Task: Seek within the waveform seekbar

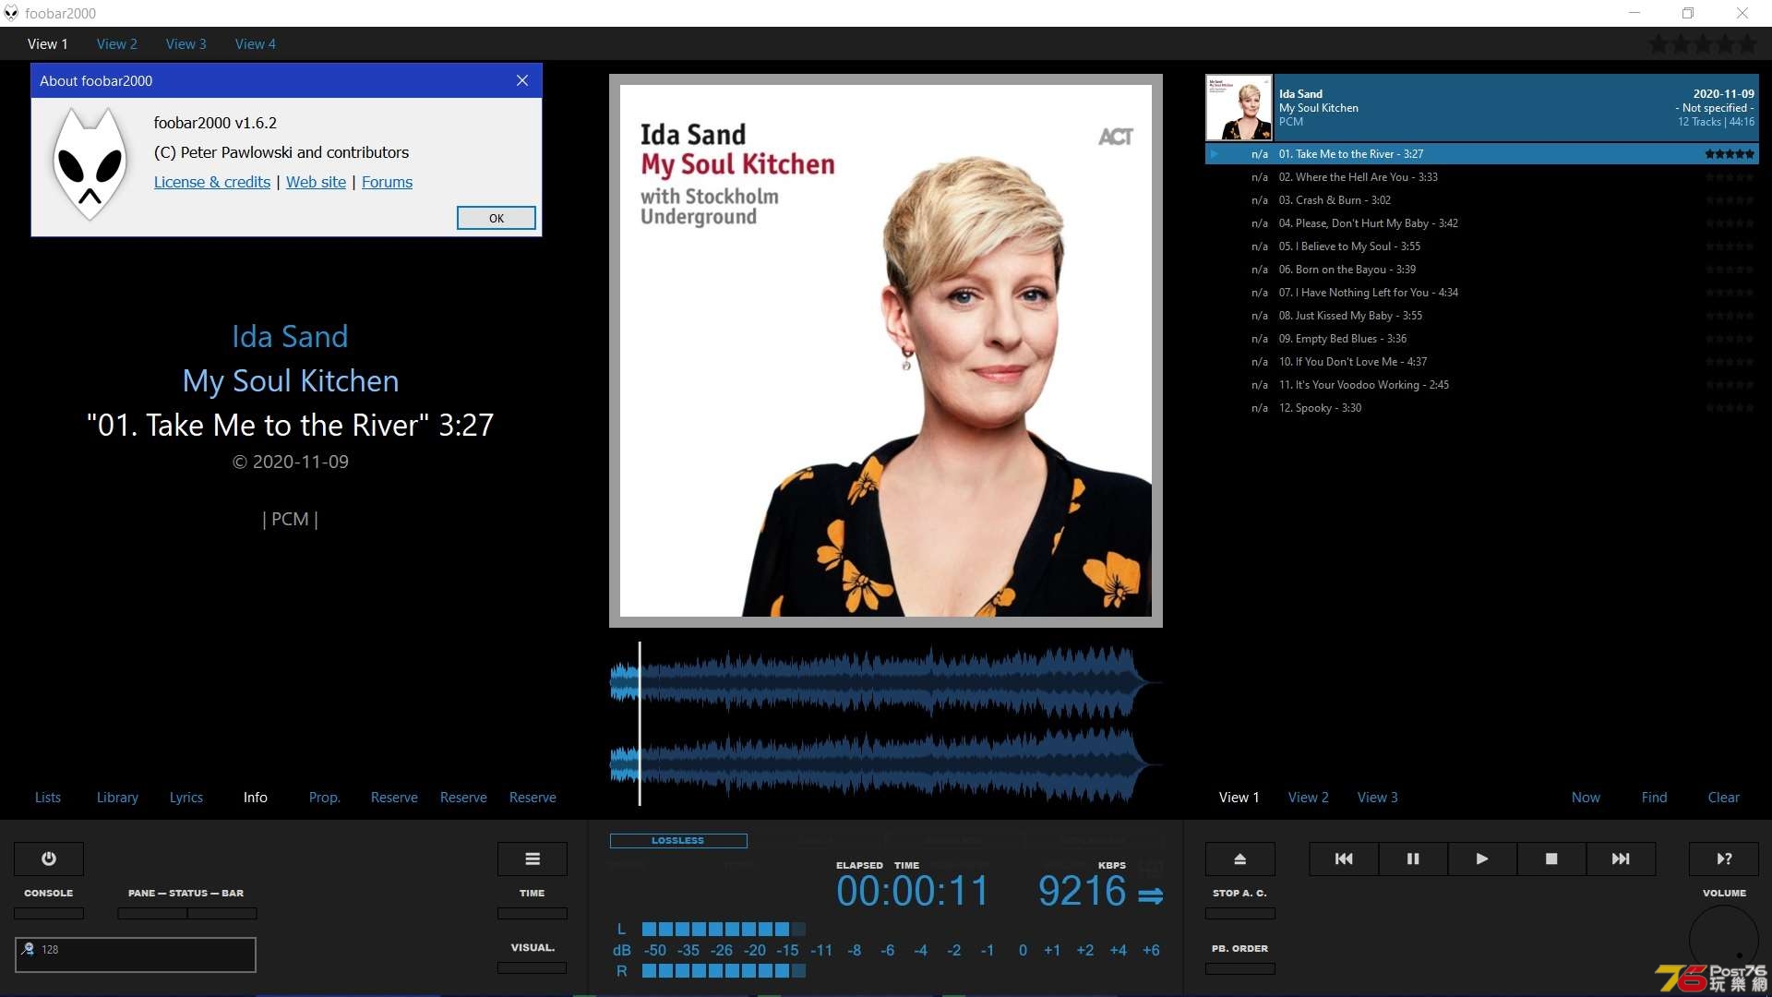Action: [886, 725]
